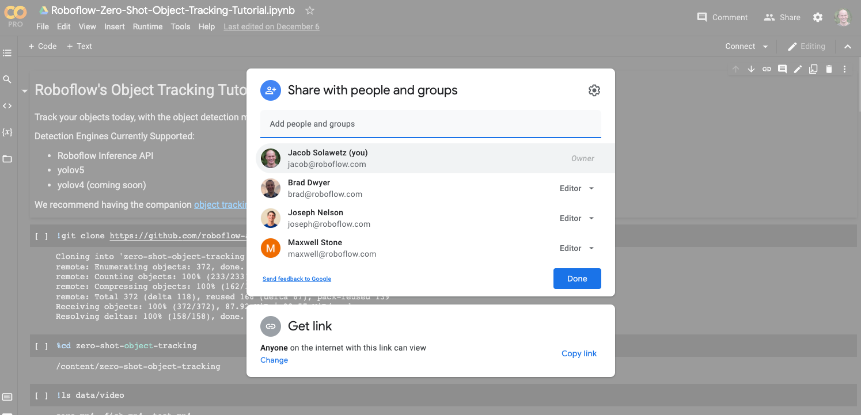Open the command palette icon at sidebar bottom
Viewport: 861px width, 415px height.
(x=7, y=397)
